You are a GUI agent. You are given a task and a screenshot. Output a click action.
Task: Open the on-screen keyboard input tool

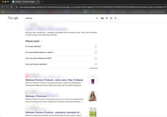click(x=102, y=18)
